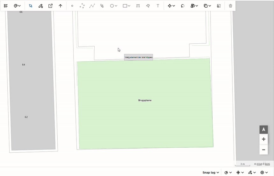Click the building number 66 label
The width and height of the screenshot is (274, 176).
tap(21, 12)
